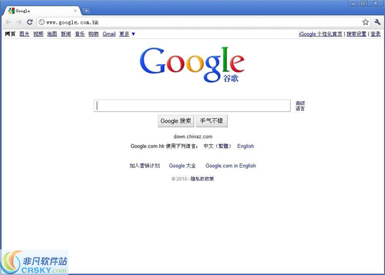385x275 pixels.
Task: Open the wrench settings menu icon
Action: click(377, 22)
